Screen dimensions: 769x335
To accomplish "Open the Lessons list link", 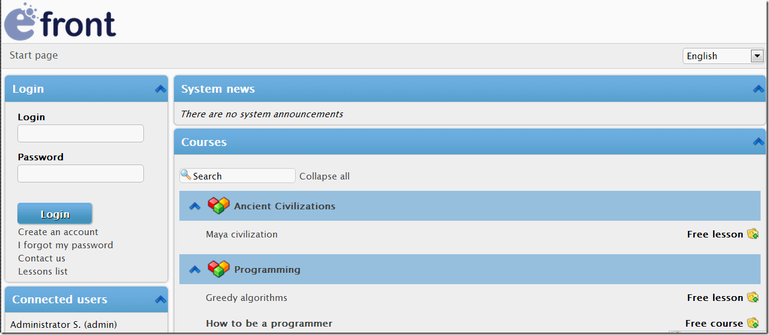I will pyautogui.click(x=43, y=272).
